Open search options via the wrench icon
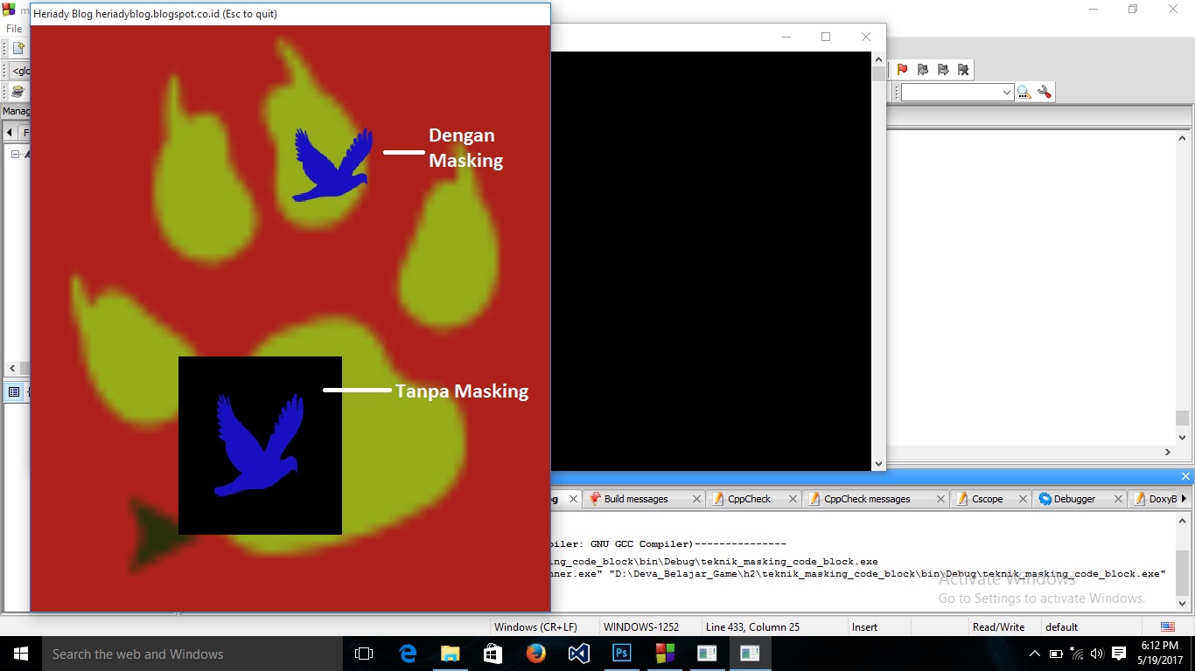This screenshot has width=1195, height=671. point(1045,92)
